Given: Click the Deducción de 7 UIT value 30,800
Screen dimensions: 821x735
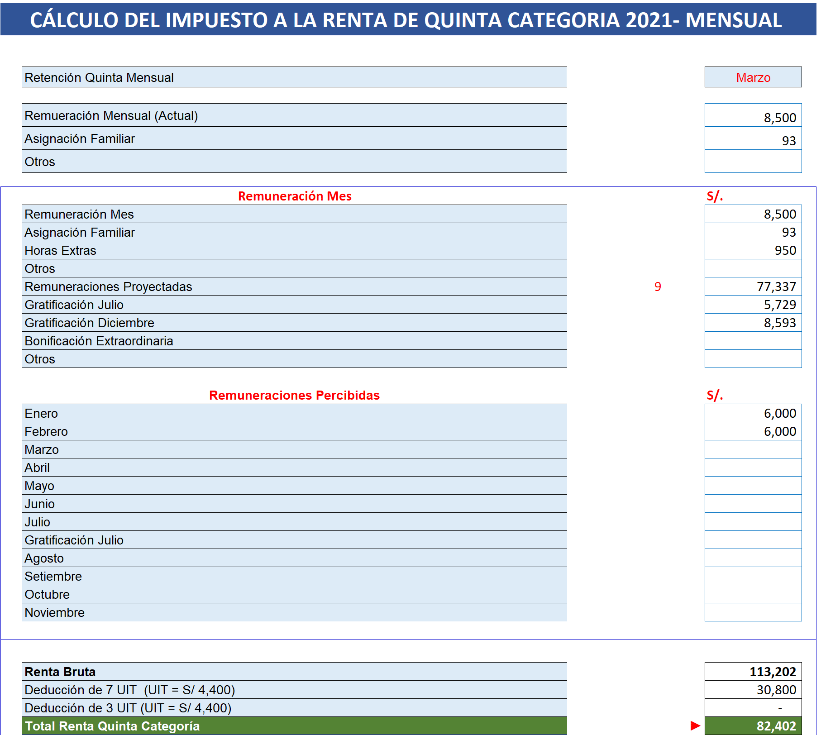Looking at the screenshot, I should 753,690.
